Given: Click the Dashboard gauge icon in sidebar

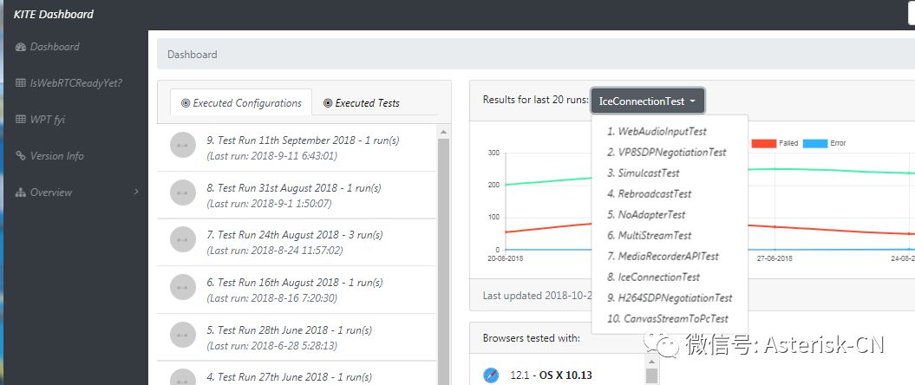Looking at the screenshot, I should tap(21, 47).
